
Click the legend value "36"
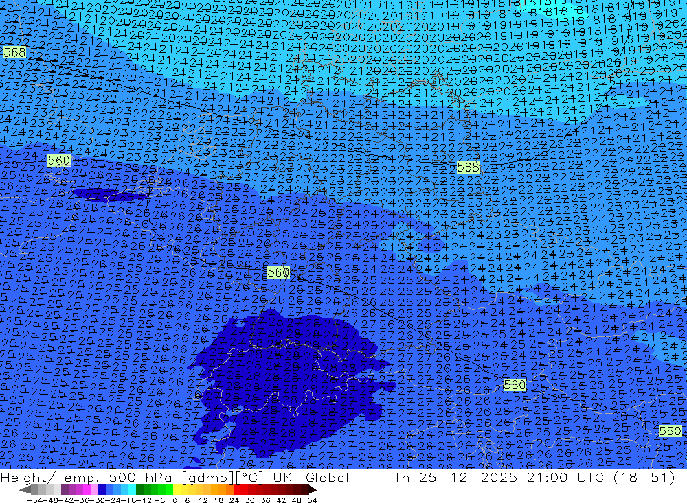click(x=265, y=500)
